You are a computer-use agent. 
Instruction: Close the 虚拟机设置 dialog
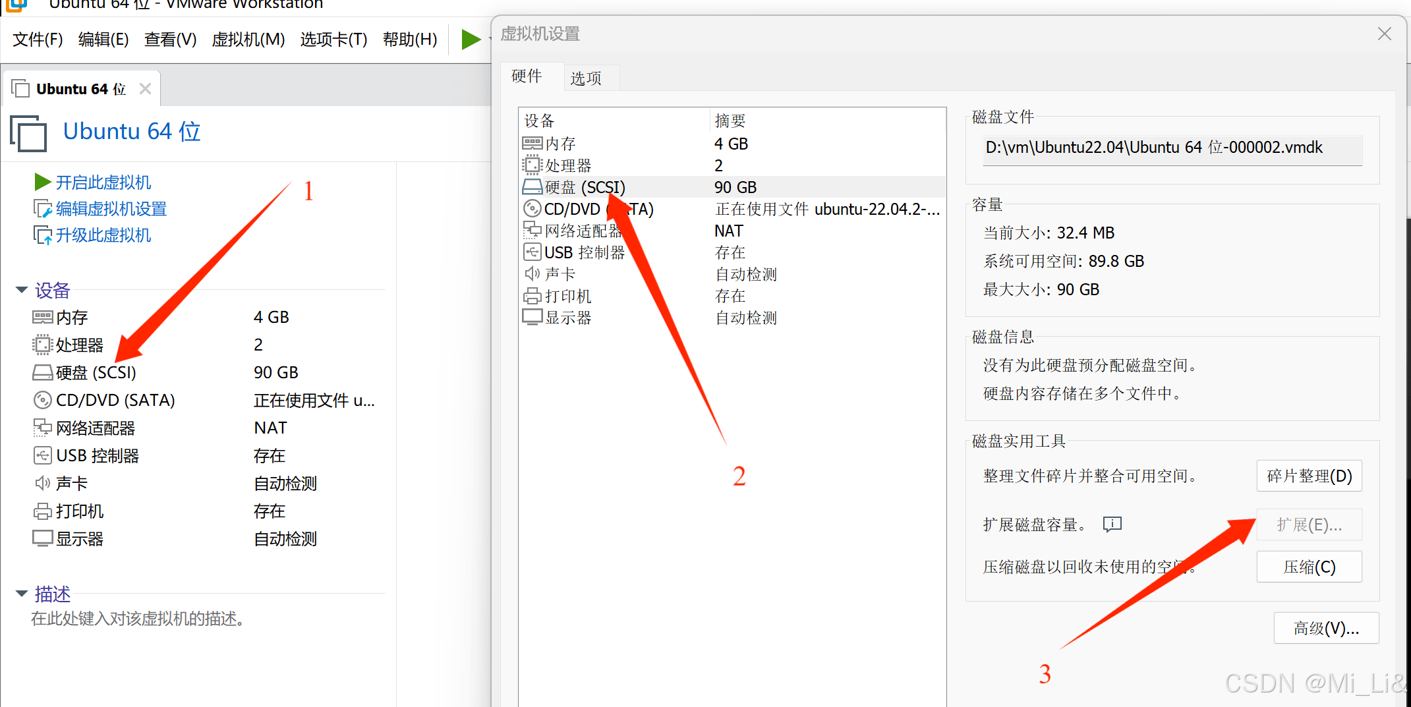tap(1385, 34)
